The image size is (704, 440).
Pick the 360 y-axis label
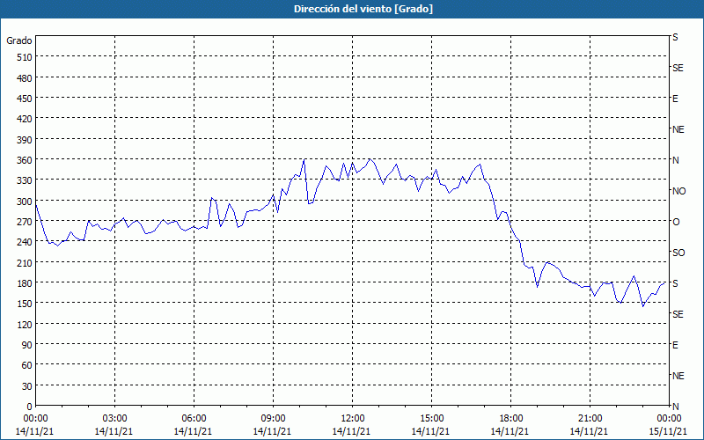26,160
